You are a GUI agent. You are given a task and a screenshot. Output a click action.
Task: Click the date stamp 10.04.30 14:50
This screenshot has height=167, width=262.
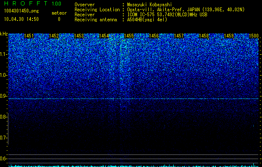(21, 19)
